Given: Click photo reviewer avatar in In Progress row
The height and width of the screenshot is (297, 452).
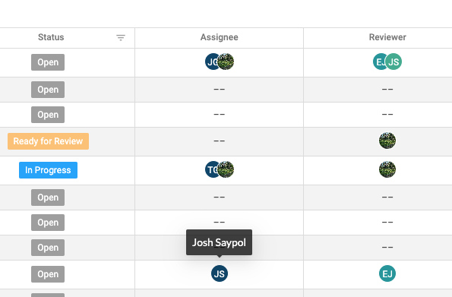Looking at the screenshot, I should click(387, 169).
